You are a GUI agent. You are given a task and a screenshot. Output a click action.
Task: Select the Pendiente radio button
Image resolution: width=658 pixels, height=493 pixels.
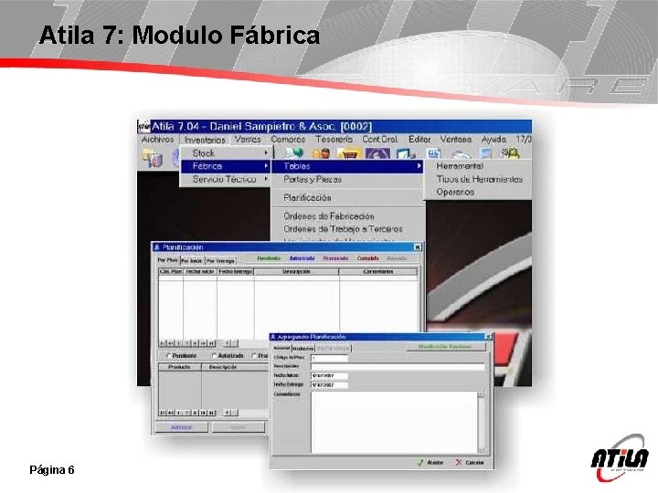point(169,355)
